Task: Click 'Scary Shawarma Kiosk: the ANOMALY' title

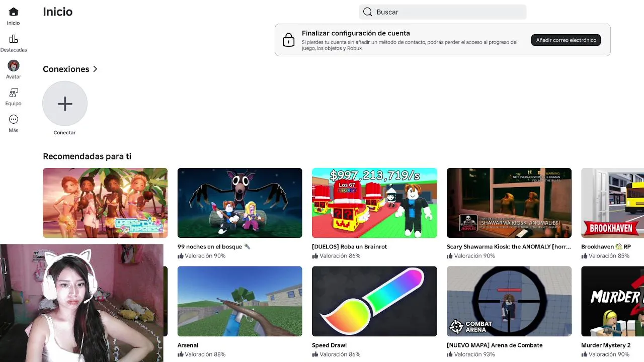Action: pos(509,247)
